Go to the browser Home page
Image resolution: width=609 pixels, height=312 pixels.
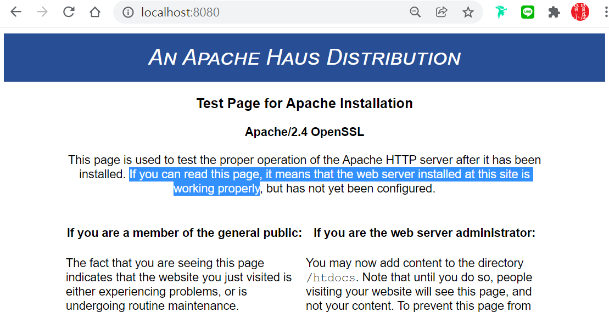point(95,12)
